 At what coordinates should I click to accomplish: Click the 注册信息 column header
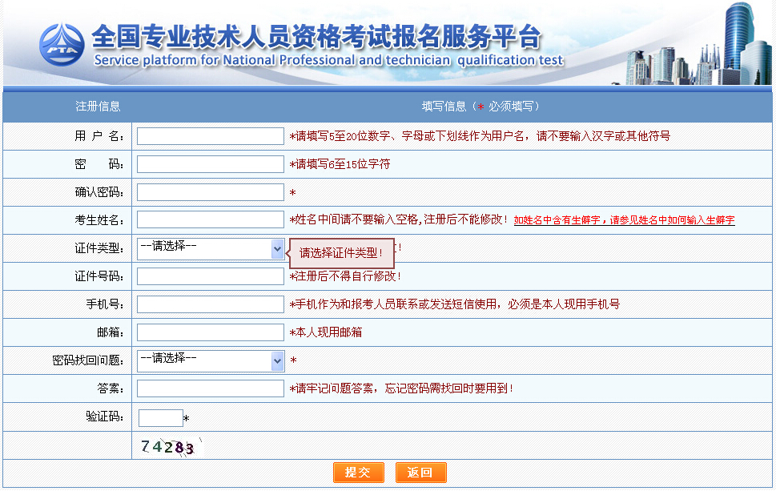(98, 107)
